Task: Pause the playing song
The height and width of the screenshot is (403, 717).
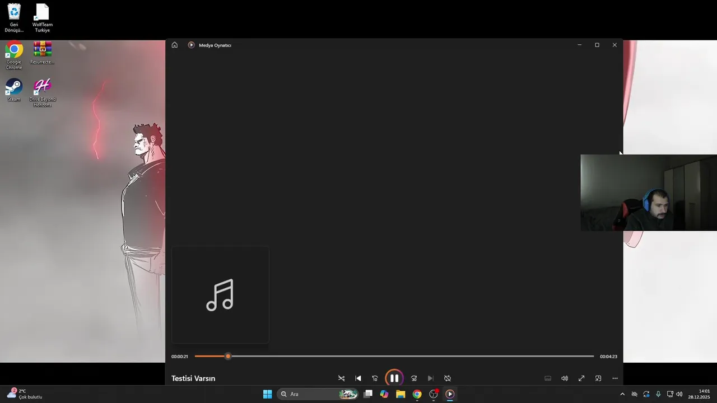Action: [394, 378]
